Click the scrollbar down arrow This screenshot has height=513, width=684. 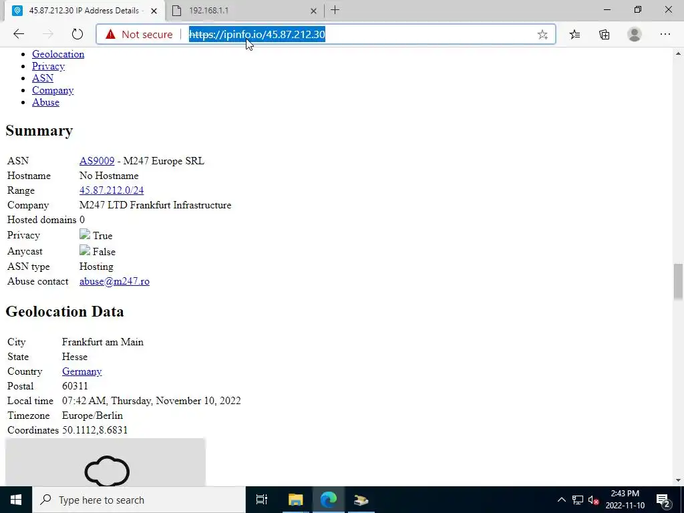pyautogui.click(x=678, y=480)
